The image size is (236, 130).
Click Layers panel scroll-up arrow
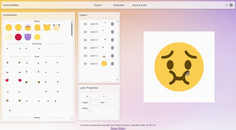117,21
